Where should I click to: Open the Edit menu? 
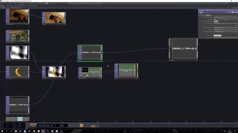6,3
